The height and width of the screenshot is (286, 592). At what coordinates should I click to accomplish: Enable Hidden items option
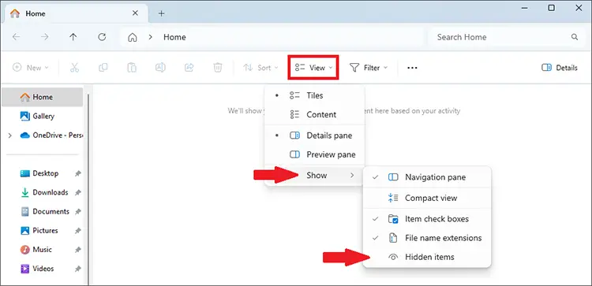[427, 258]
